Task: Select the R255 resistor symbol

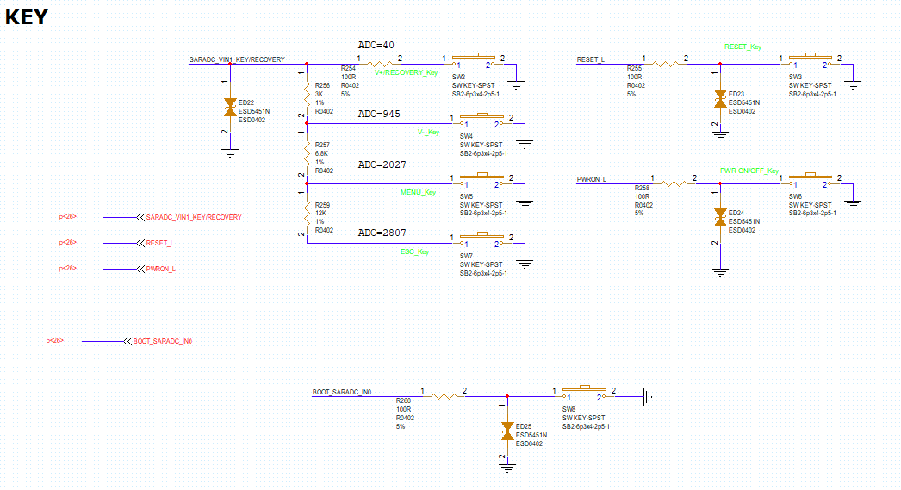Action: click(x=665, y=64)
